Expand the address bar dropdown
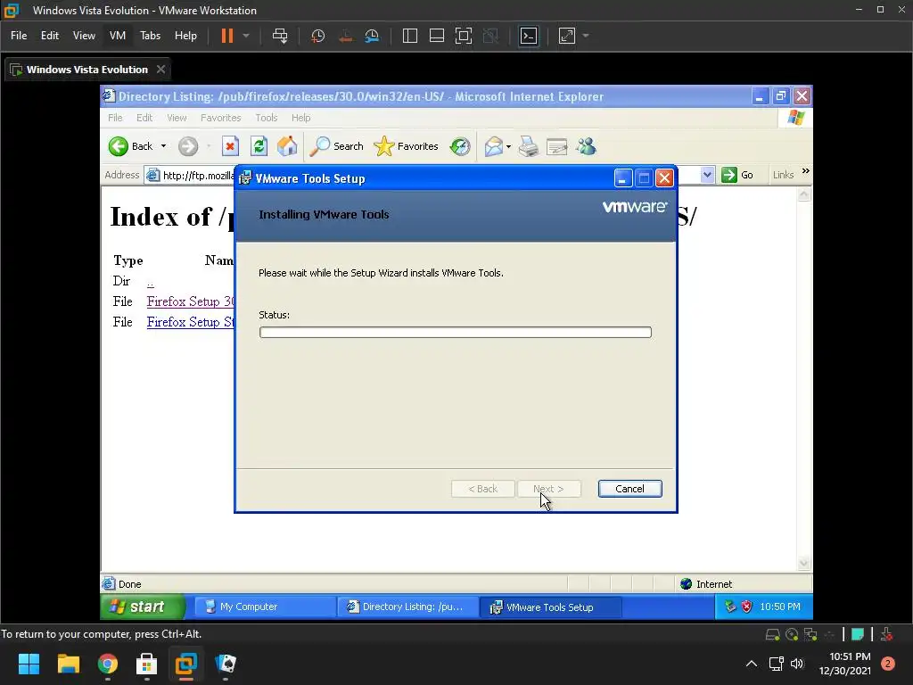The image size is (913, 685). [x=707, y=175]
